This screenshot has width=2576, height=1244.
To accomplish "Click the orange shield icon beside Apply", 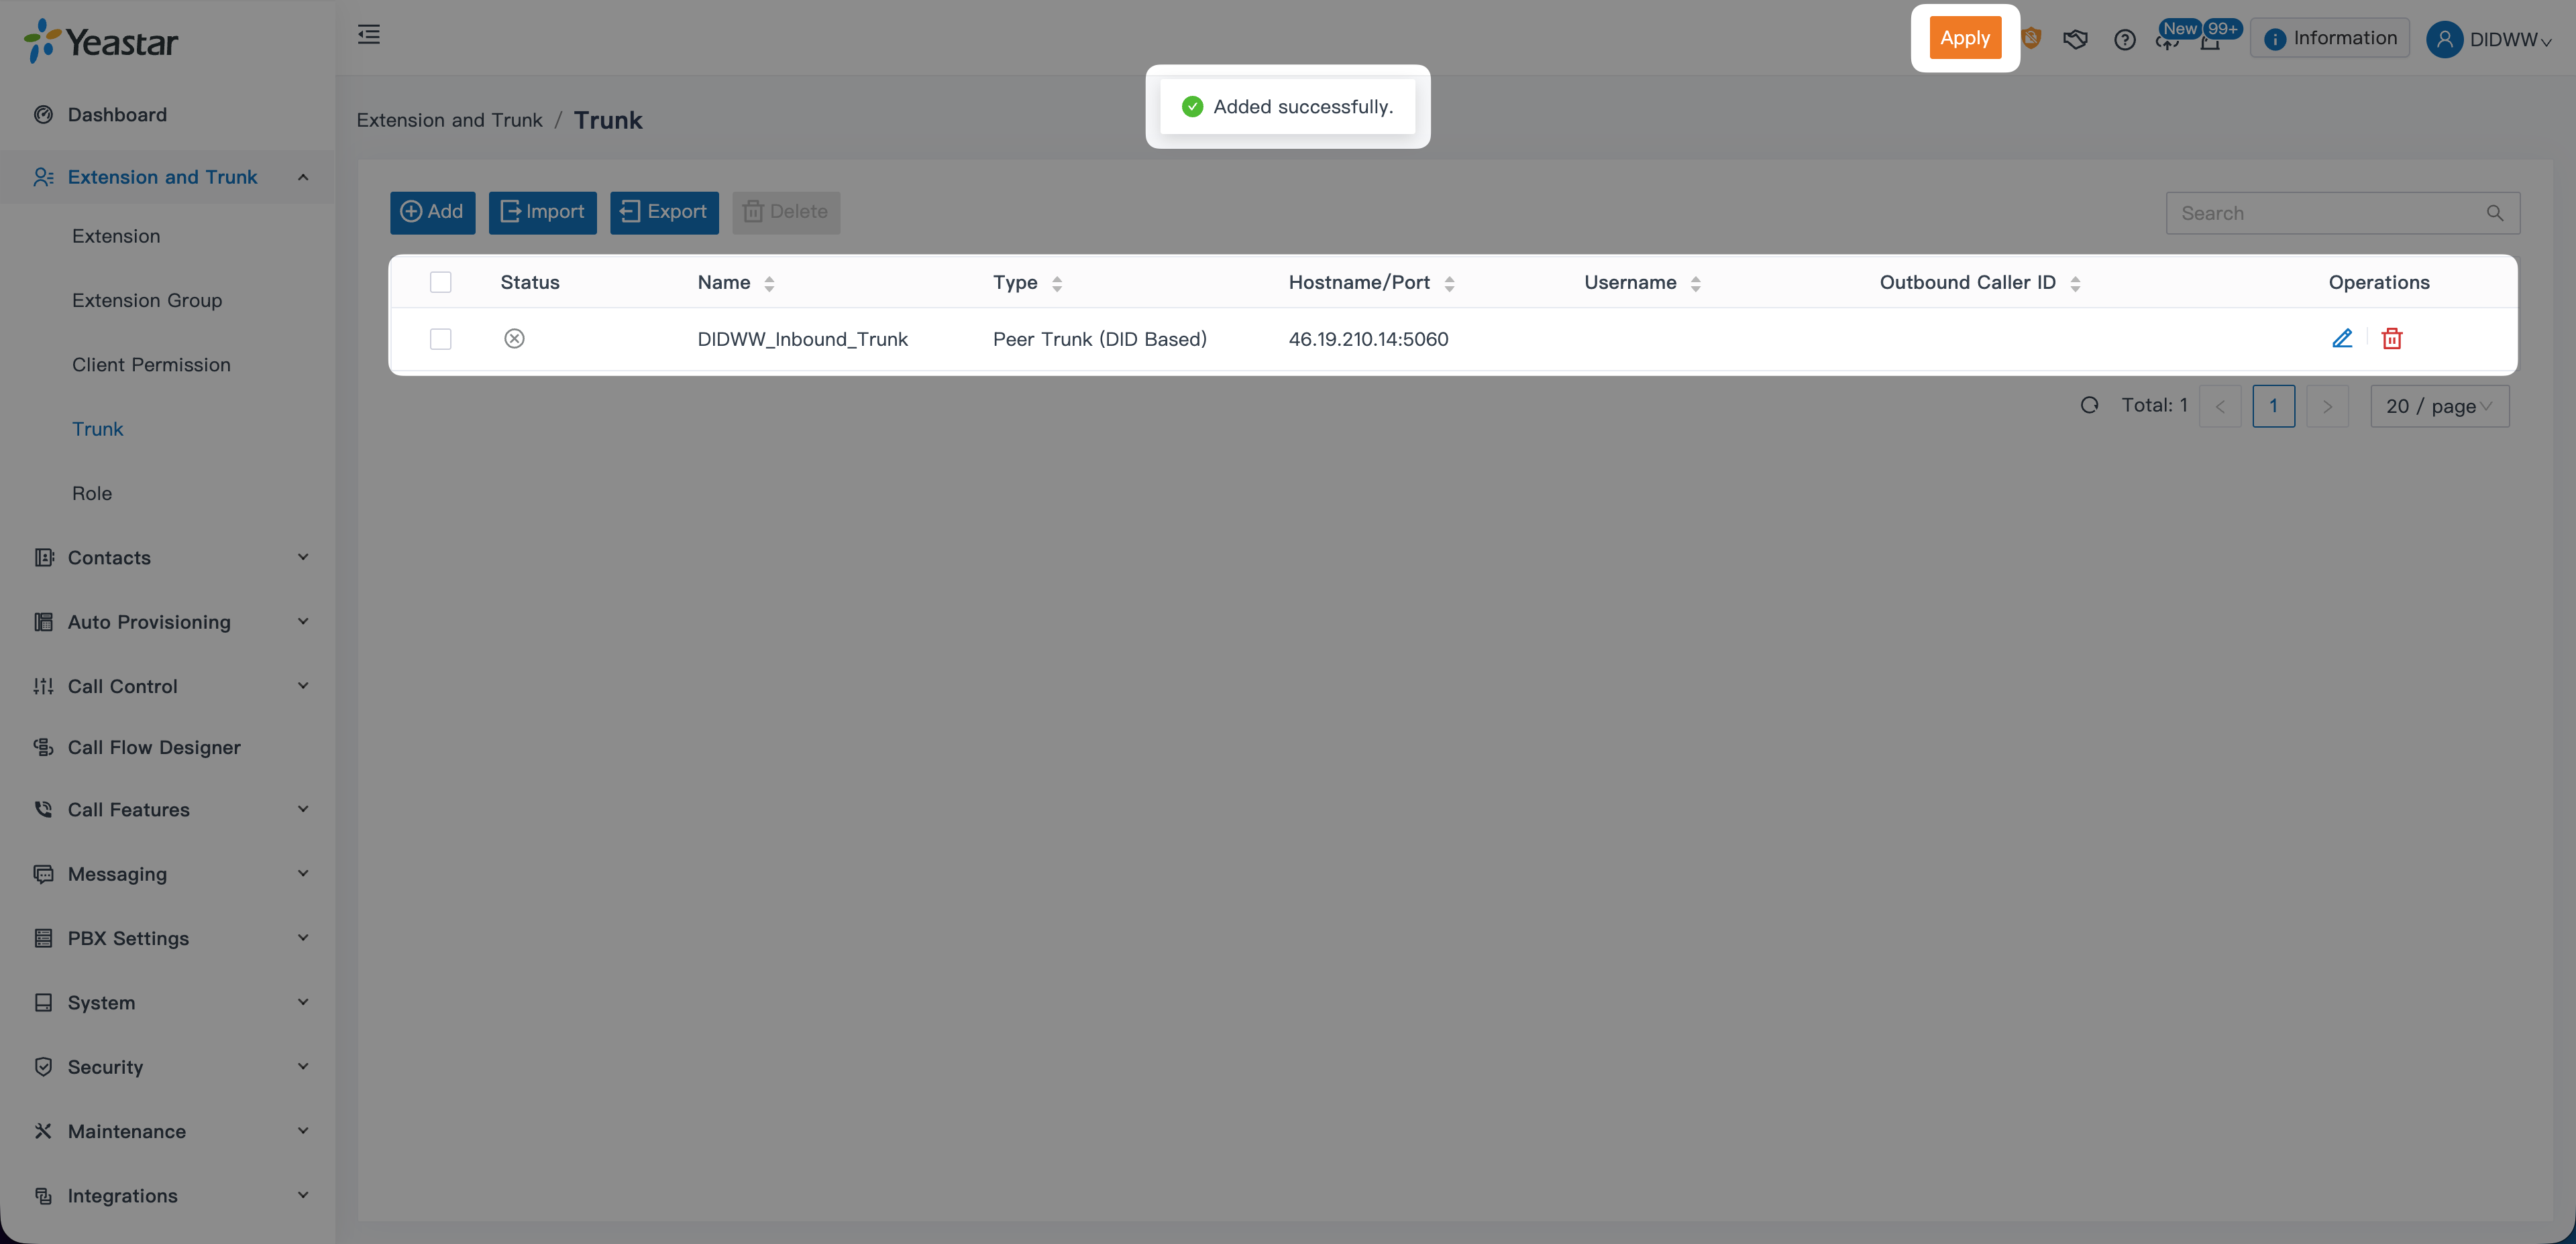I will point(2031,39).
